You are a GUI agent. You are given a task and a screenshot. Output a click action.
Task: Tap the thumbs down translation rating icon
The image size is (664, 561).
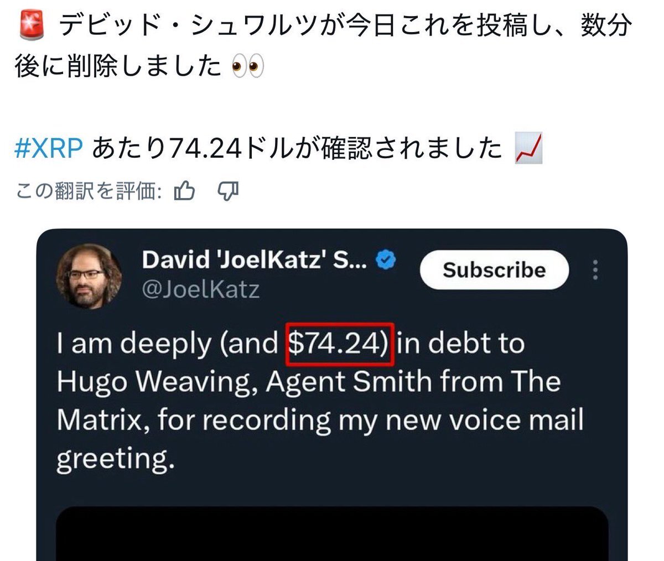227,191
